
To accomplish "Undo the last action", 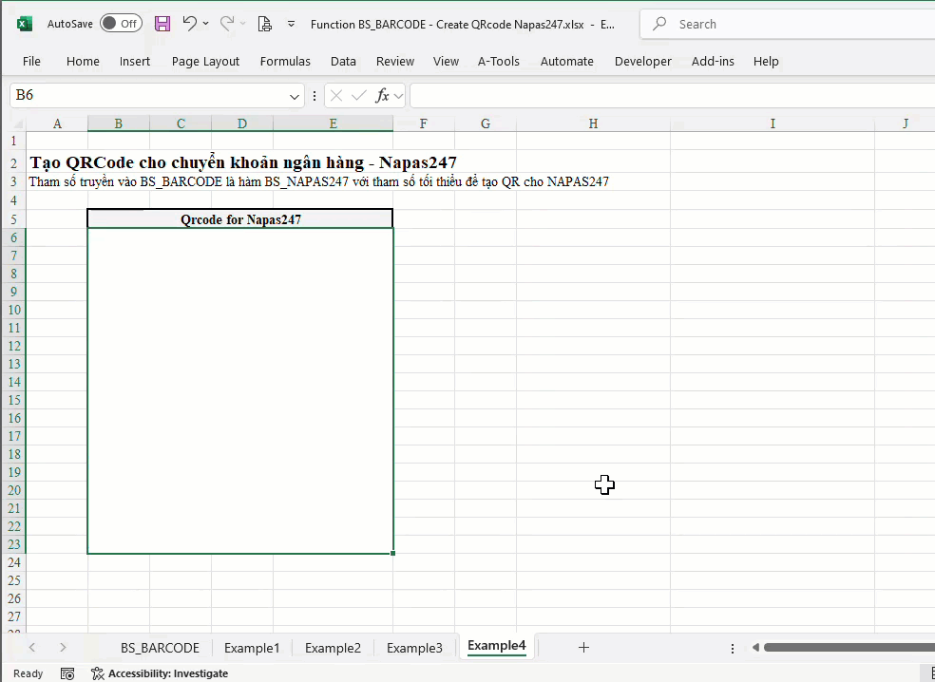I will (x=190, y=23).
